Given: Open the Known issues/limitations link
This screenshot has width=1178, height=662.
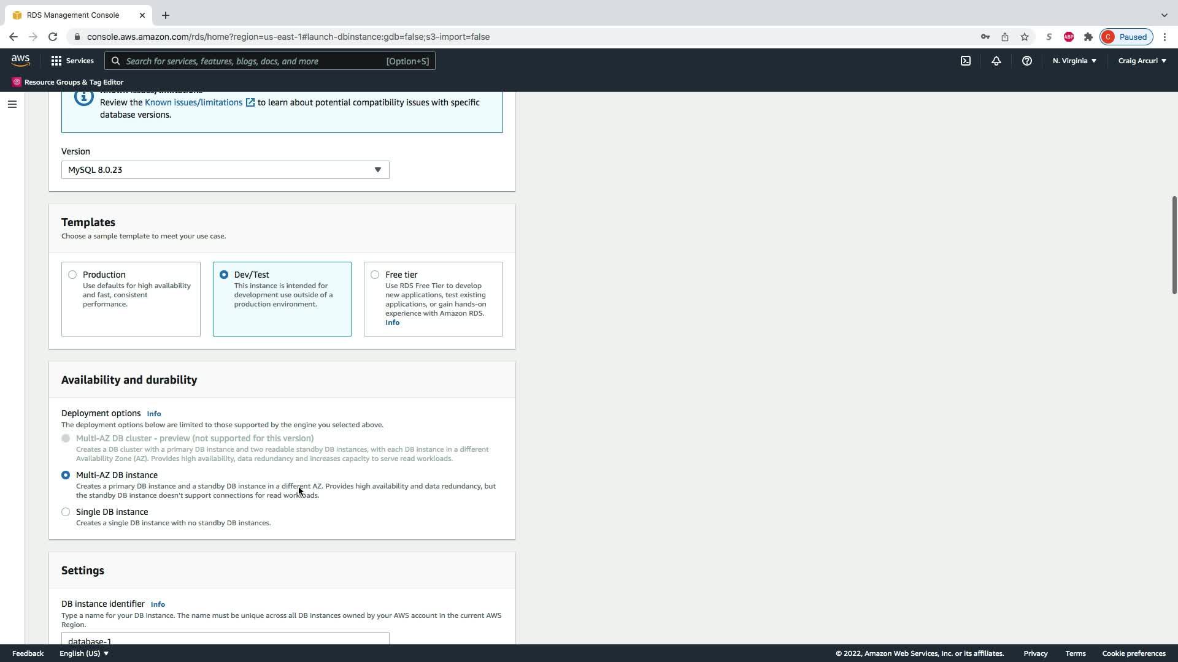Looking at the screenshot, I should point(193,102).
